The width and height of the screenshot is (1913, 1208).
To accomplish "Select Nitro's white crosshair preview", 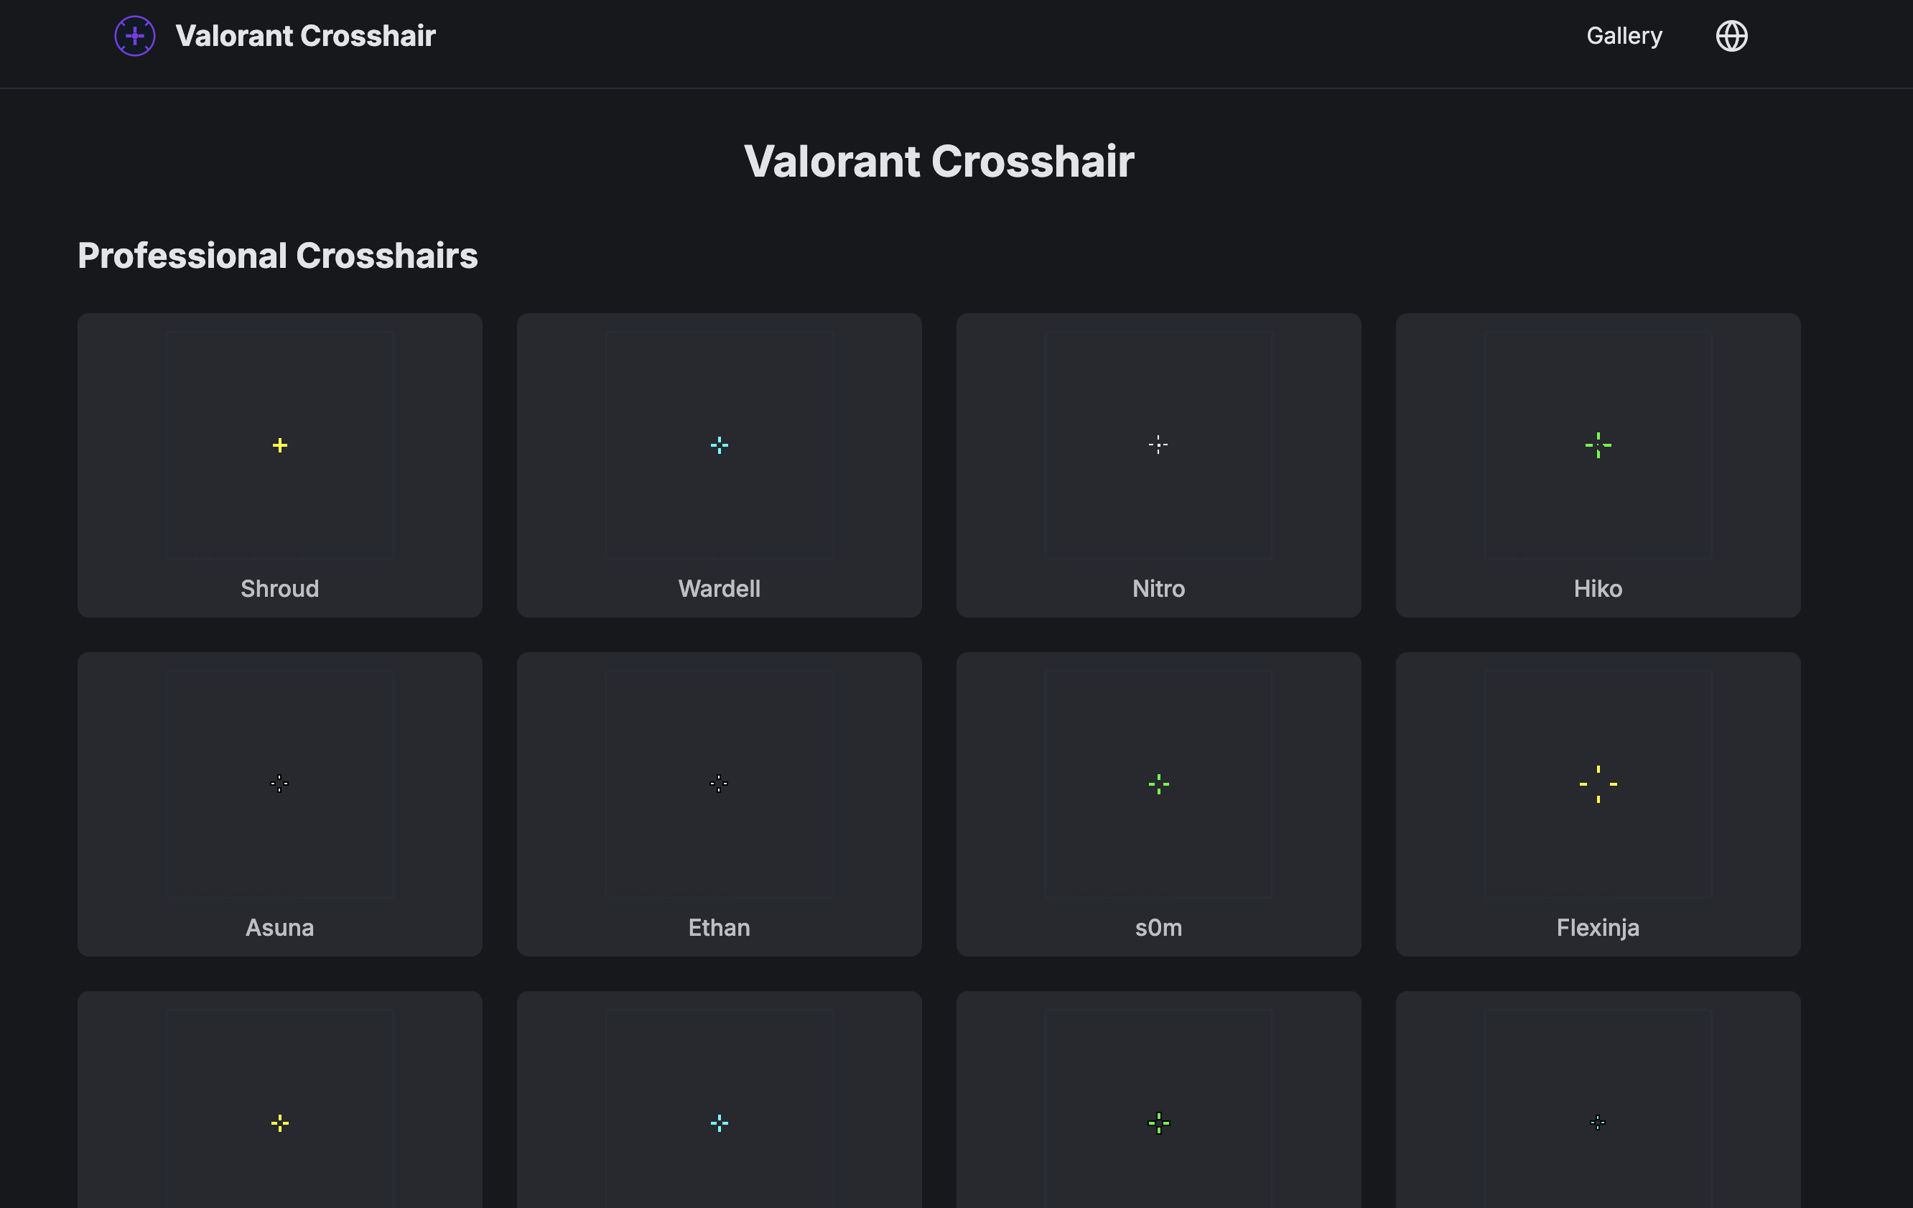I will pyautogui.click(x=1158, y=445).
